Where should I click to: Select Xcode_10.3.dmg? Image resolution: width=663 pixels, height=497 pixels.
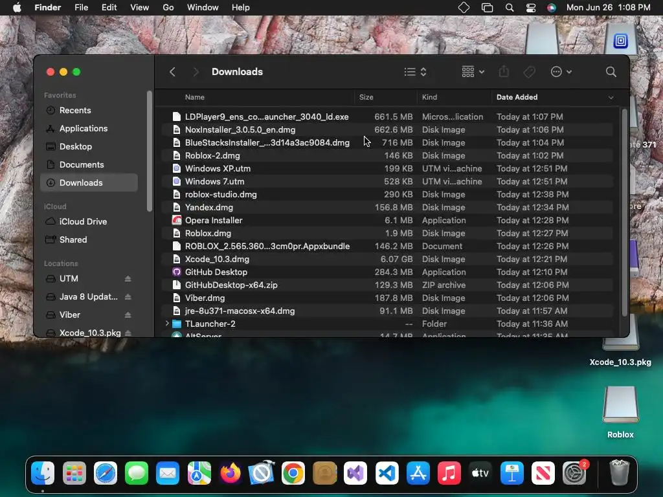(x=388, y=259)
